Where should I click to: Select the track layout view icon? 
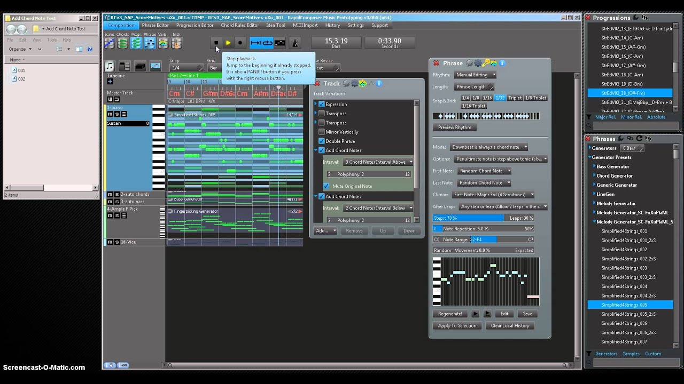(125, 66)
